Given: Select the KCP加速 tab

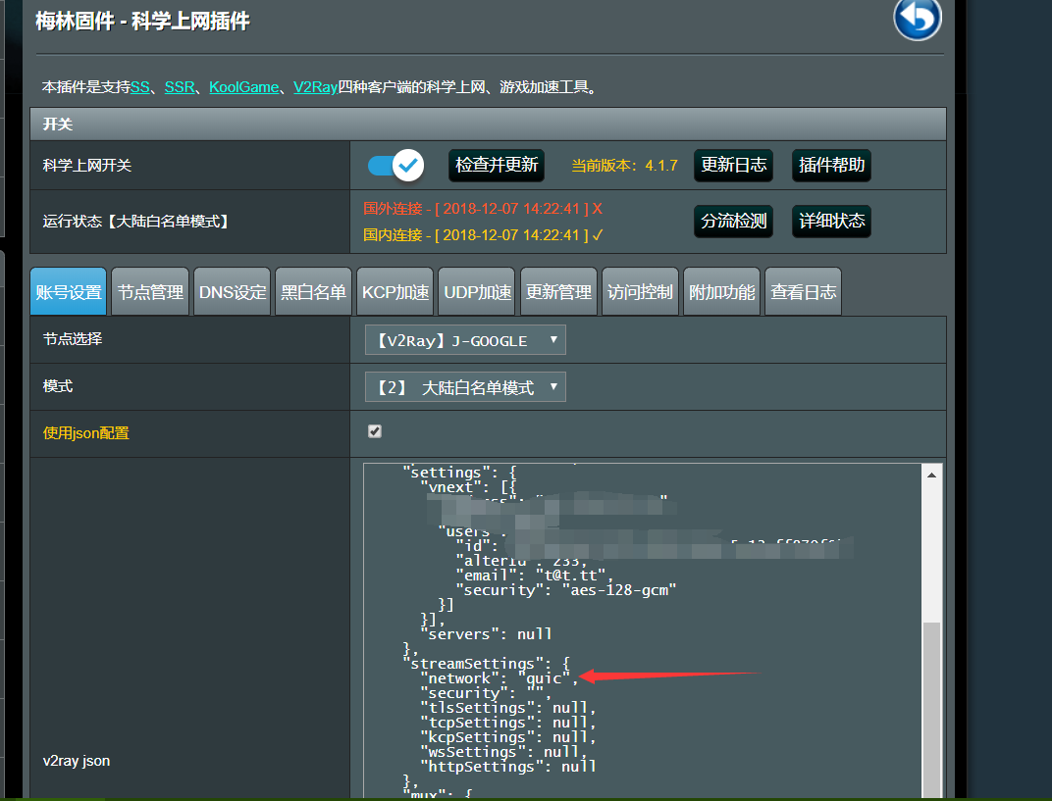Looking at the screenshot, I should [395, 291].
